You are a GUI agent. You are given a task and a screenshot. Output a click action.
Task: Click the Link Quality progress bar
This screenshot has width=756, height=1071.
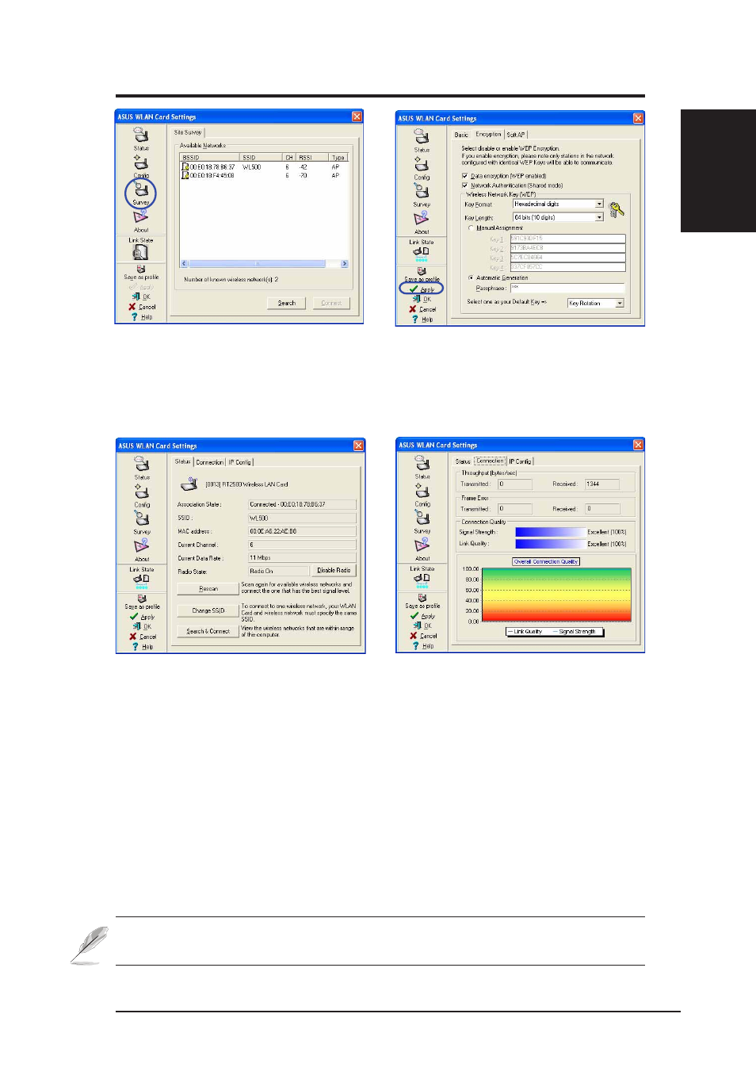click(x=551, y=544)
